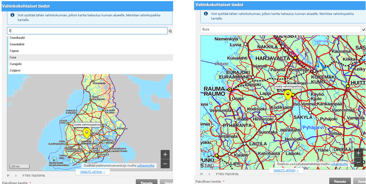This screenshot has width=366, height=184.
Task: Click the yellow damage marker on the Finland overview map
Action: [x=87, y=133]
